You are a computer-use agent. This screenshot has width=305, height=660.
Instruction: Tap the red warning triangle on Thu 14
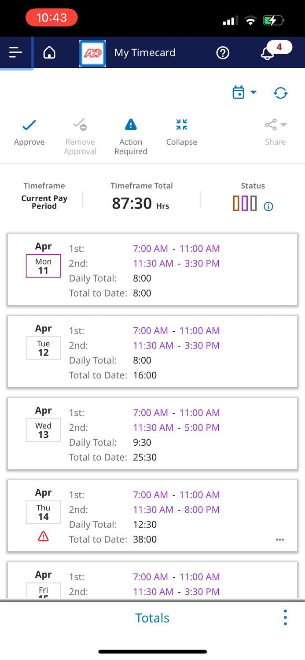coord(43,536)
